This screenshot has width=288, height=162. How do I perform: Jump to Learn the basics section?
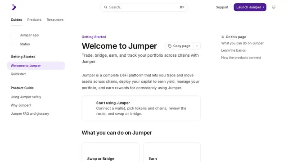233,50
